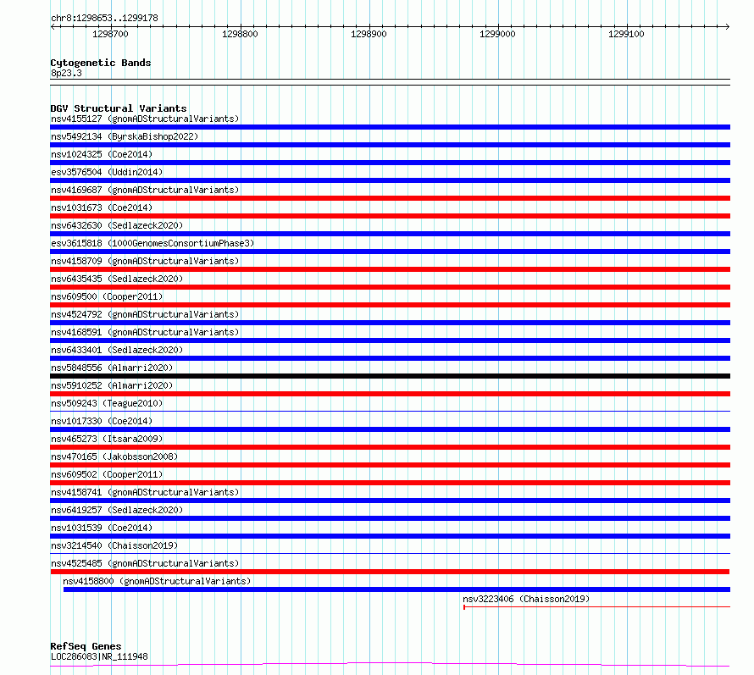The height and width of the screenshot is (675, 754).
Task: Open variant nsv4158800 label
Action: (158, 581)
